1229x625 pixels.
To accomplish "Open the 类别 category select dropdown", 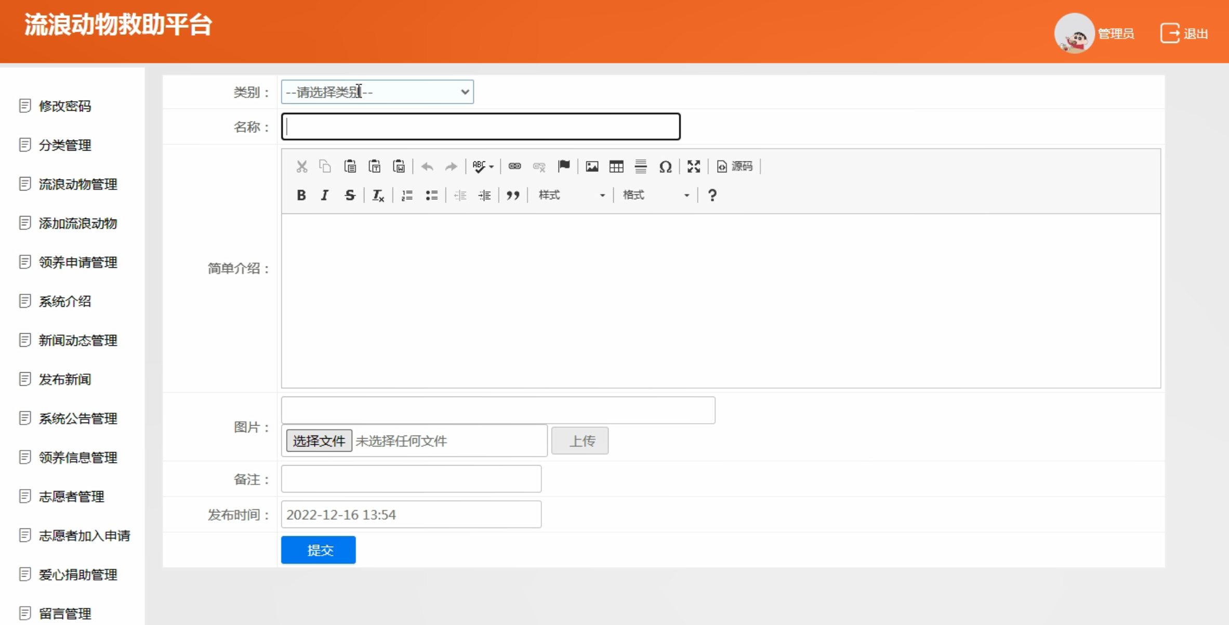I will point(377,92).
